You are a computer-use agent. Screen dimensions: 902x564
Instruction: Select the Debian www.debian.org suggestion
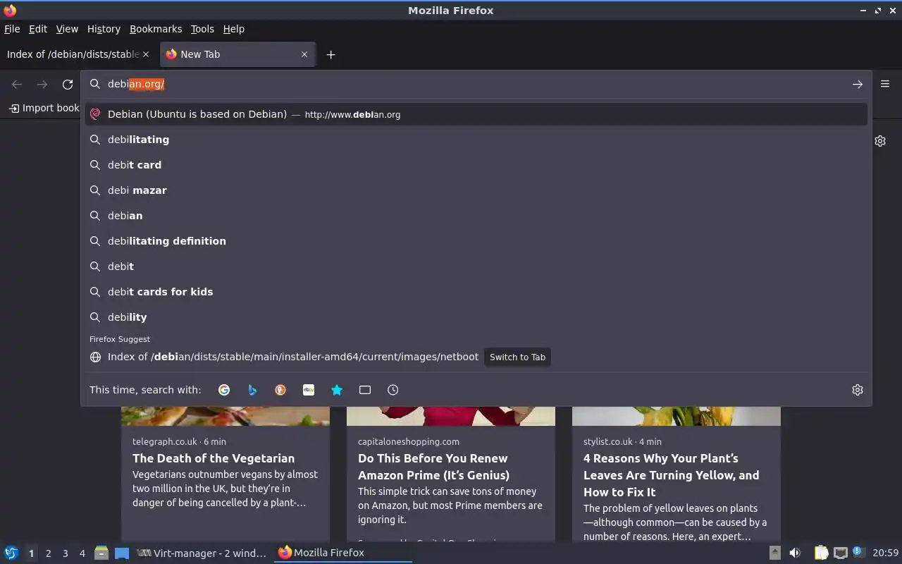pos(476,114)
